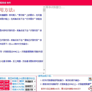Click the line mentioning 打开图片 按钮
The image size is (92, 92).
point(21,19)
